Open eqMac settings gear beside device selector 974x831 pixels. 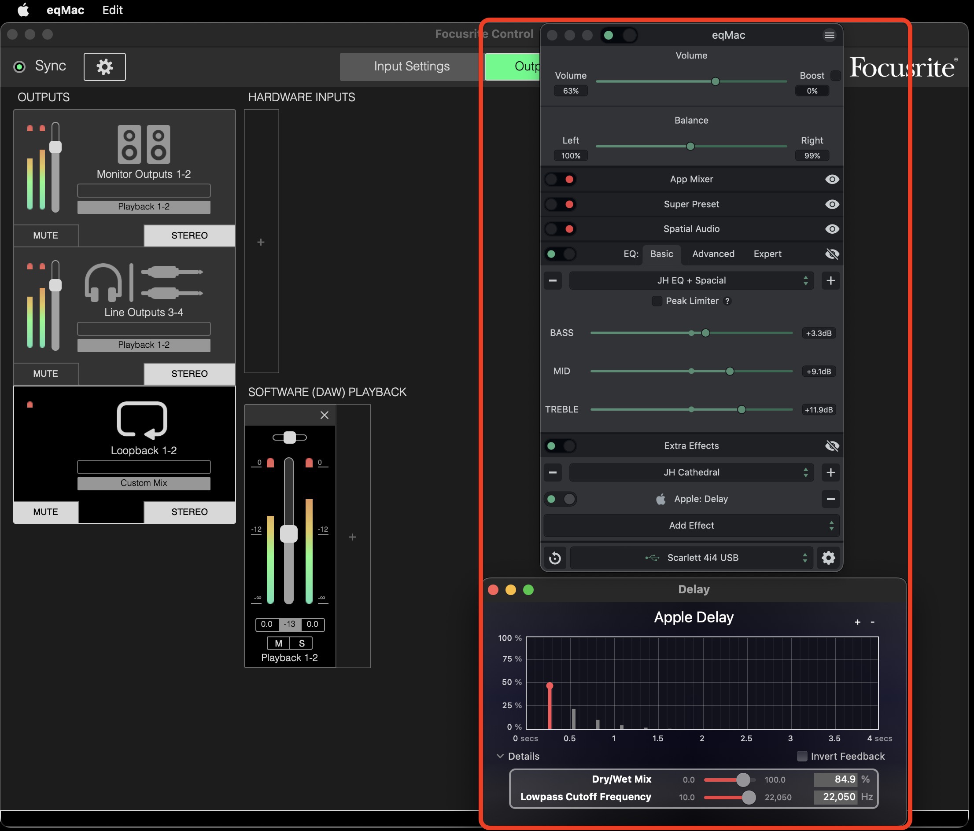(828, 558)
